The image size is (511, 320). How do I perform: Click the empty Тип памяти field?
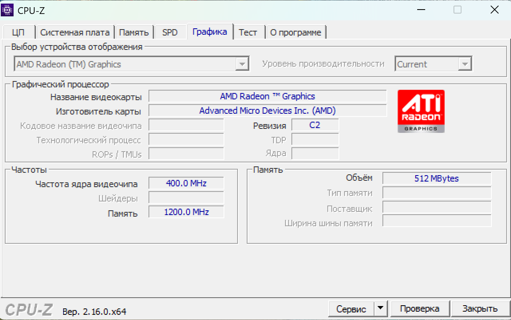click(437, 193)
